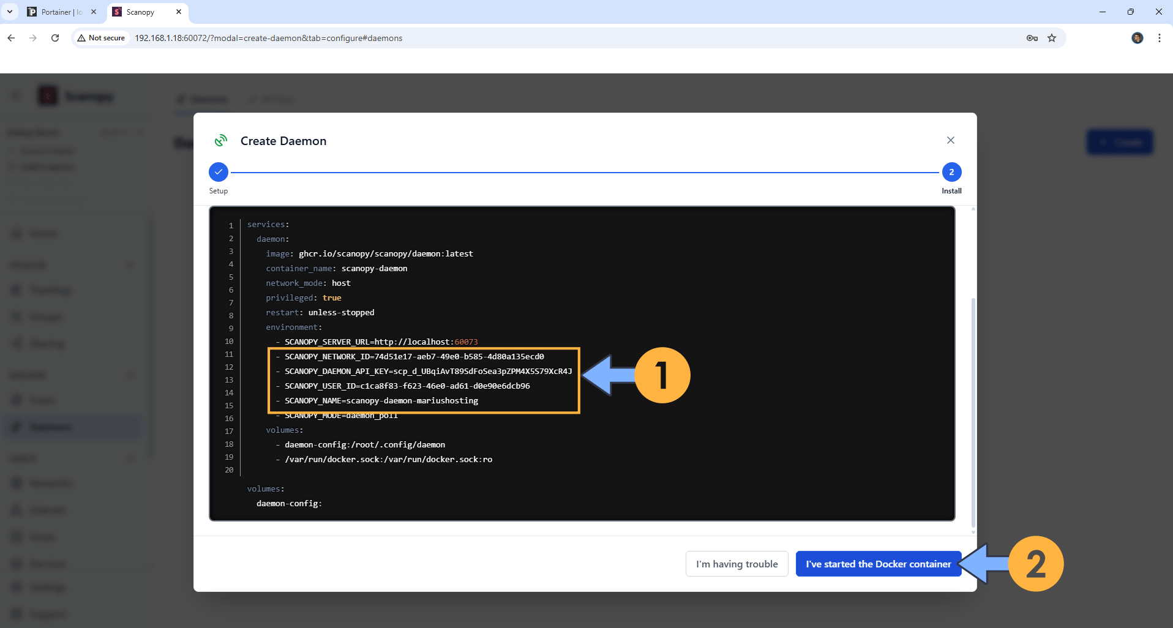Go back to previous page
Viewport: 1173px width, 628px height.
pos(11,38)
